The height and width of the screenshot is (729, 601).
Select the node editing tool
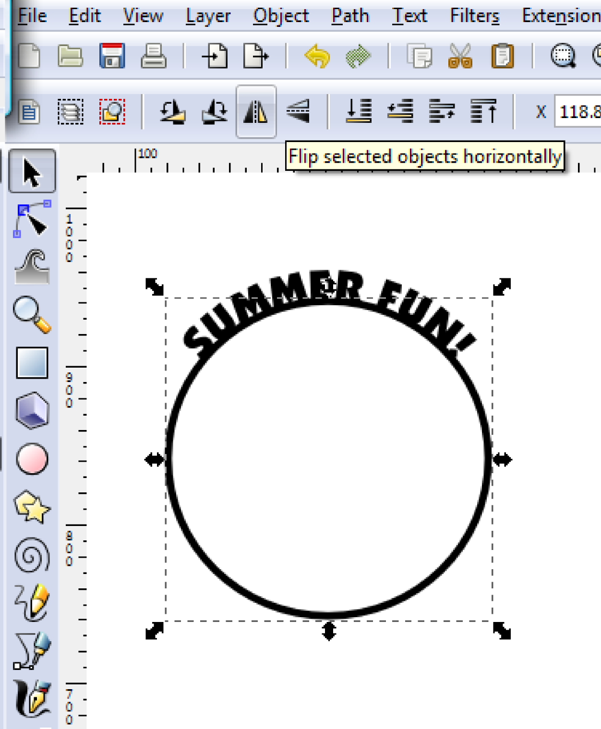32,222
